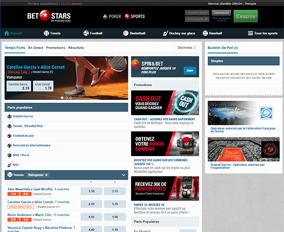
Task: Collapse the Tennis section chevron
Action: point(124,175)
